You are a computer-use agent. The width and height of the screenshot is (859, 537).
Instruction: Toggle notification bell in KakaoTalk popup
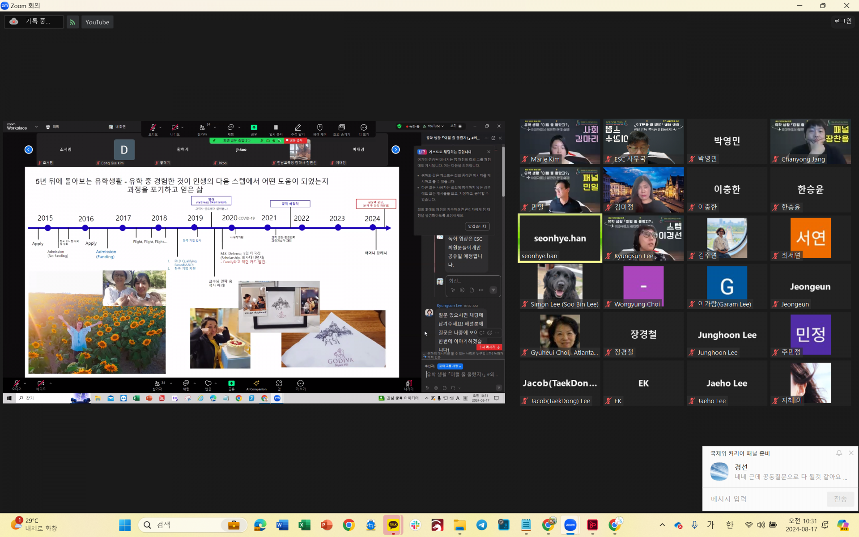click(839, 453)
